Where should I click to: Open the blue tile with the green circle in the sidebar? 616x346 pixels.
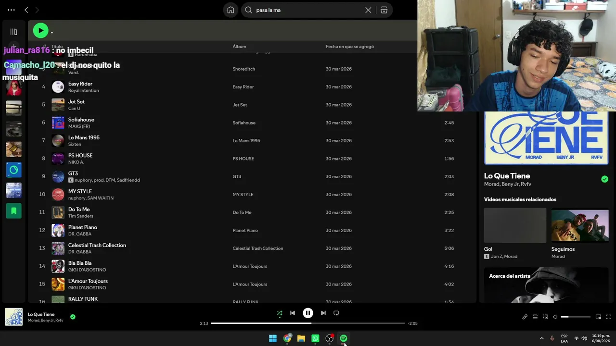coord(13,170)
